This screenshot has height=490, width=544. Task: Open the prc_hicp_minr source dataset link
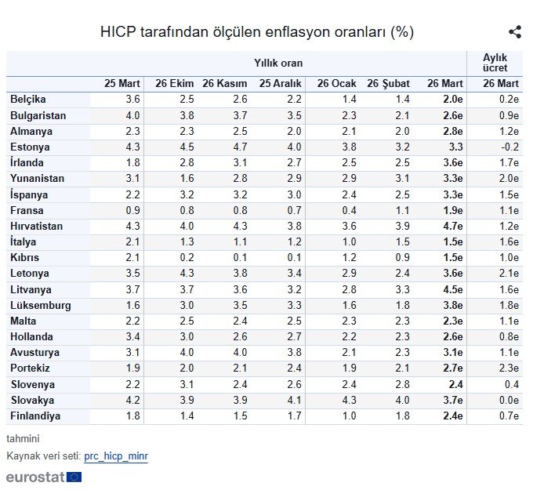tap(116, 456)
